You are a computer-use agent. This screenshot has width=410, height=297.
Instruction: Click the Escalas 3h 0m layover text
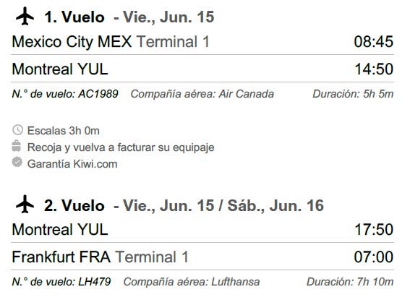pos(64,131)
